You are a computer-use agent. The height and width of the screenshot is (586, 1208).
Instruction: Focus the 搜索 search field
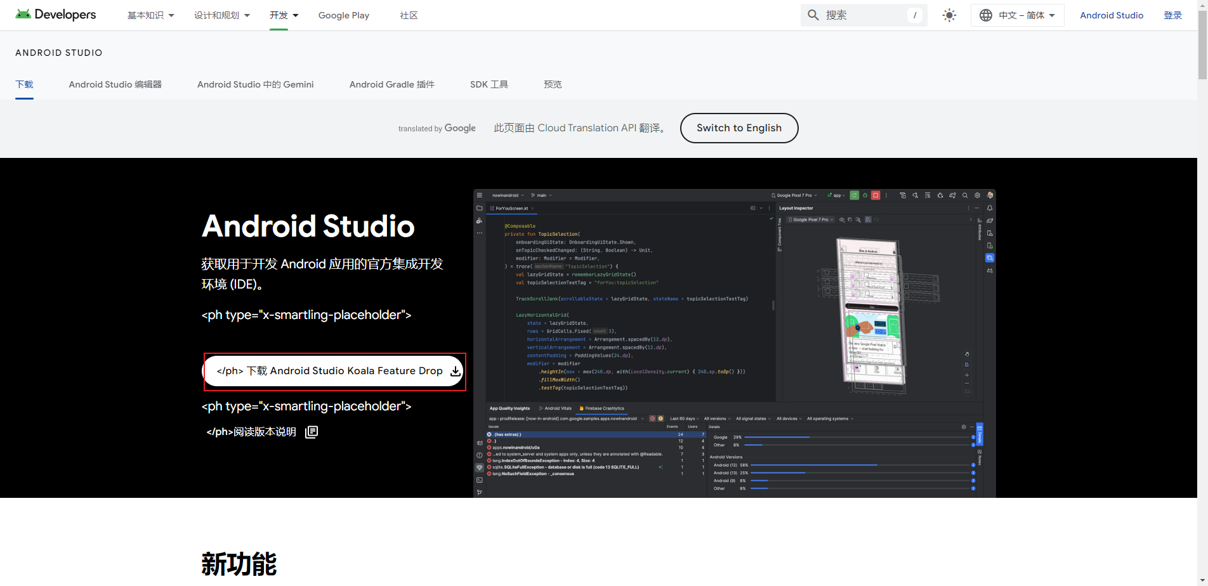864,15
